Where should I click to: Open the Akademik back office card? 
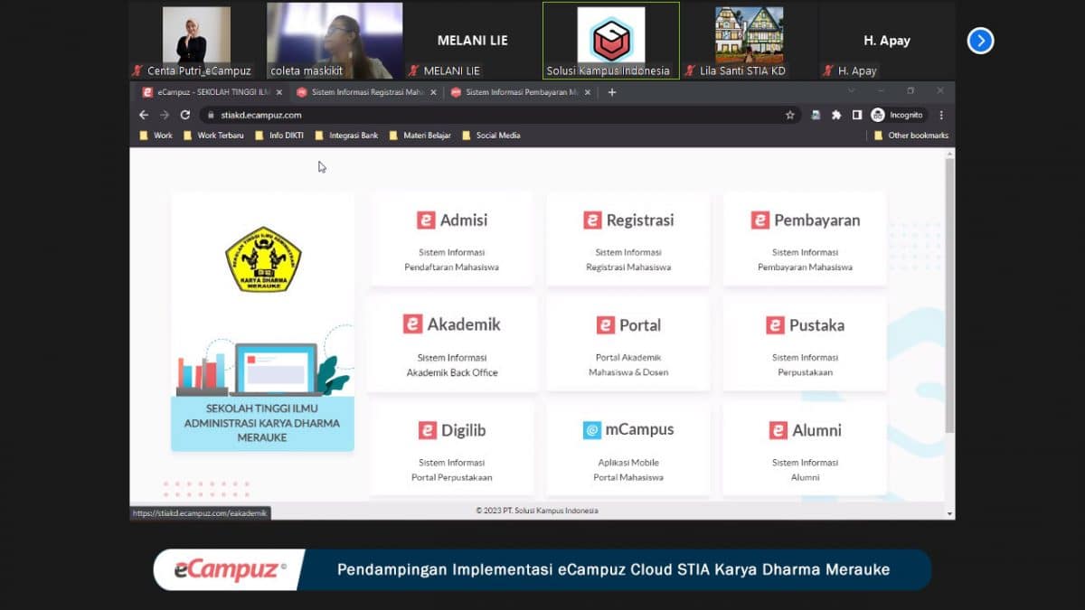[451, 343]
